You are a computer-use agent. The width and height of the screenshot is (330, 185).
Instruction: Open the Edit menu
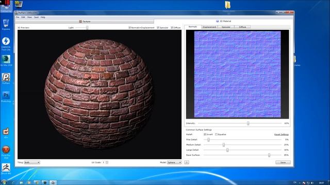(23, 17)
